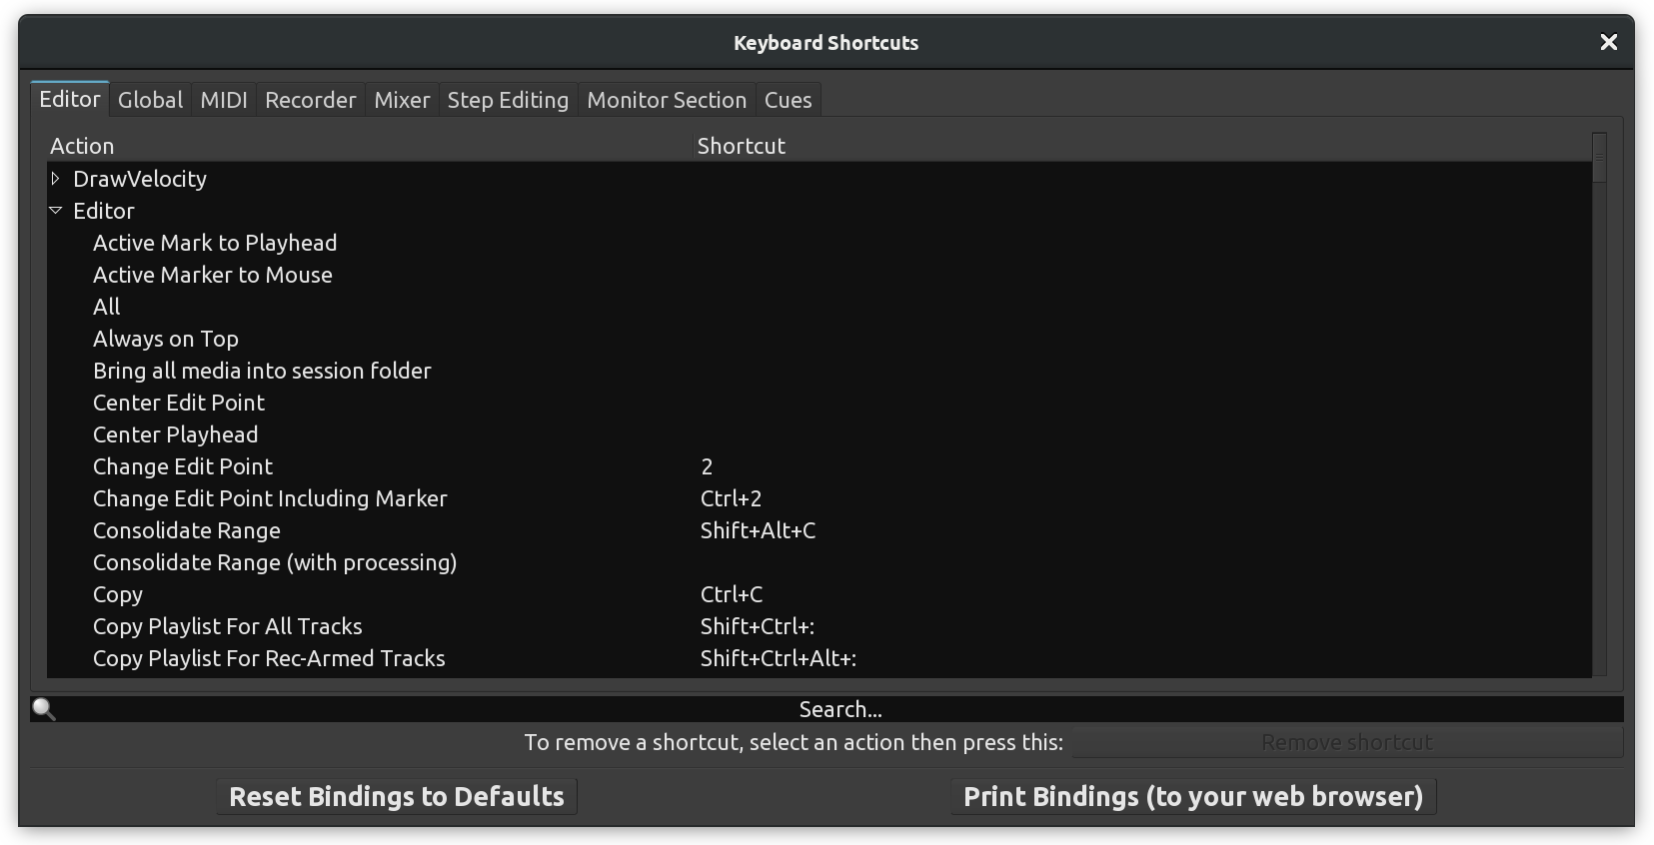Screen dimensions: 1654x845
Task: Click the Ctrl+C shortcut cell
Action: pyautogui.click(x=732, y=594)
